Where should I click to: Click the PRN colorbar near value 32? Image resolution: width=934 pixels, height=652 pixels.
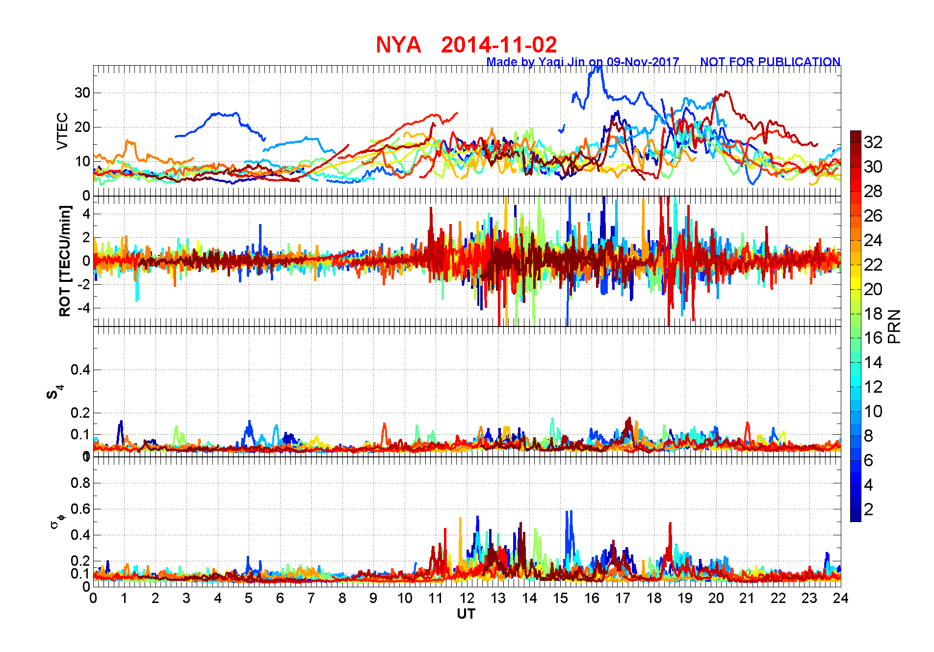tap(856, 142)
